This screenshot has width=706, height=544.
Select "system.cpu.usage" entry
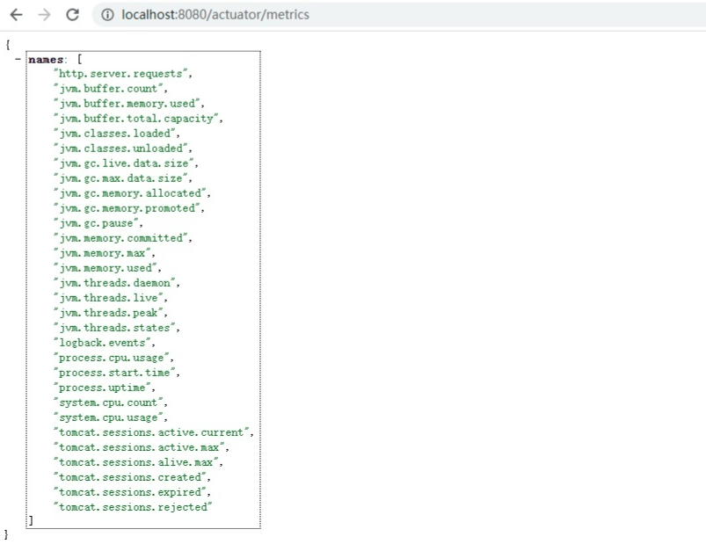tap(108, 417)
